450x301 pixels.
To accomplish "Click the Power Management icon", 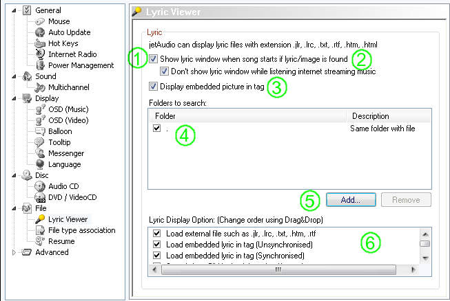I will coord(40,65).
